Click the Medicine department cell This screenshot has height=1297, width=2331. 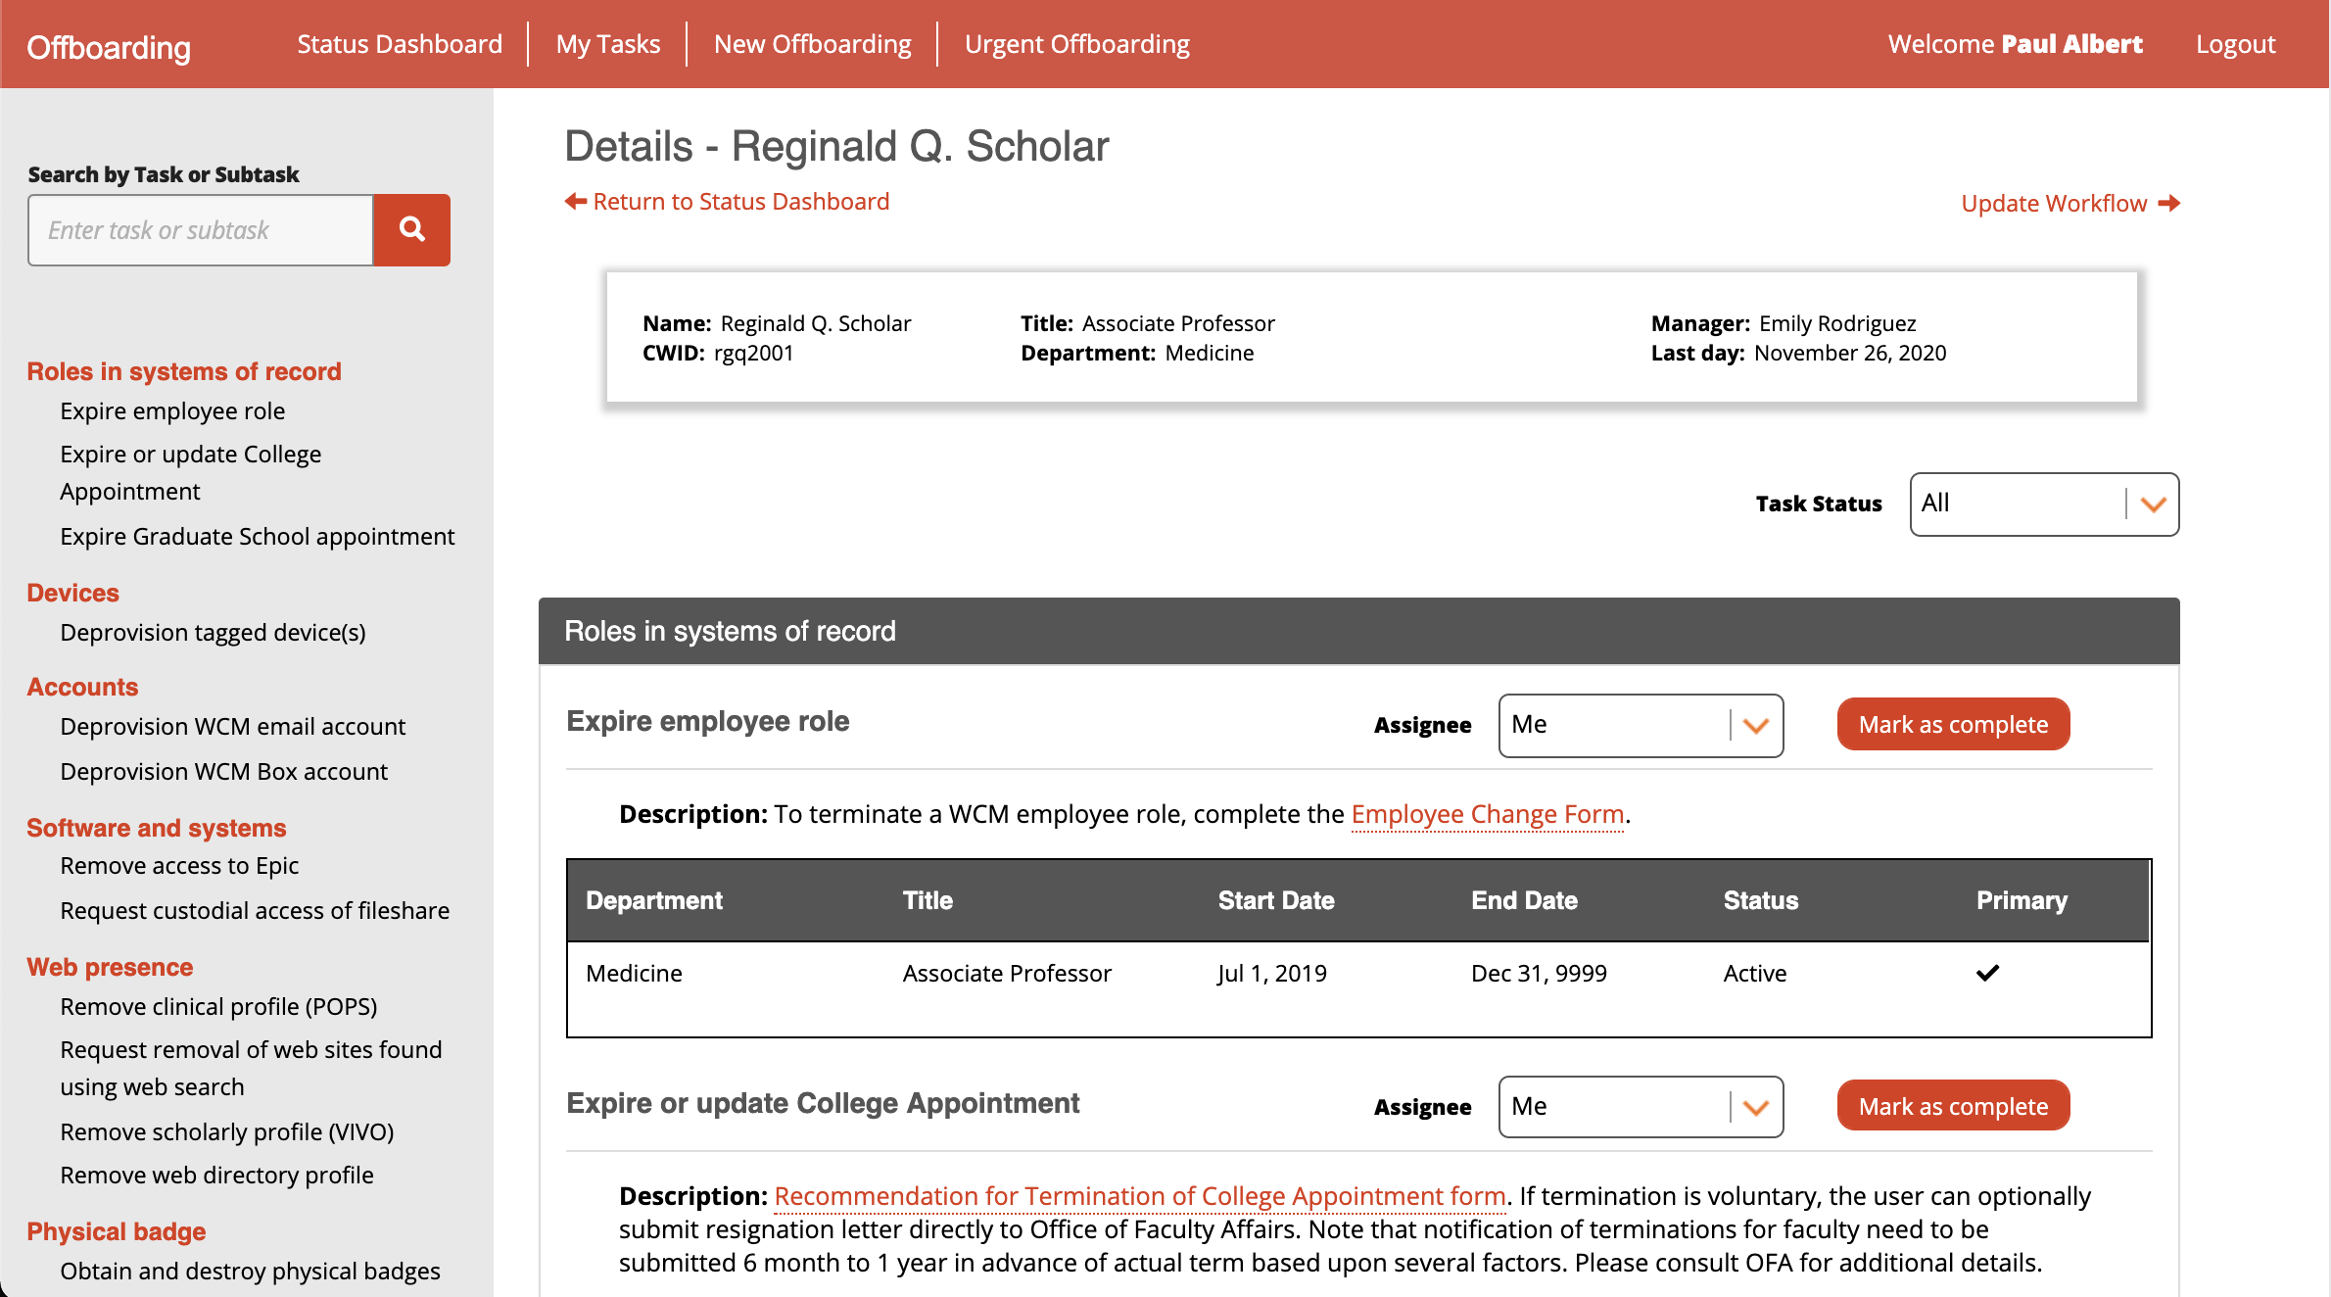coord(634,973)
